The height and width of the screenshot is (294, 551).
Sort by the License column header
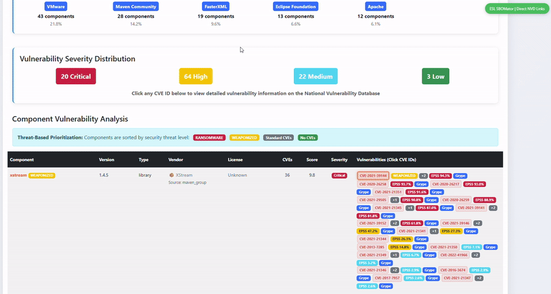(235, 160)
